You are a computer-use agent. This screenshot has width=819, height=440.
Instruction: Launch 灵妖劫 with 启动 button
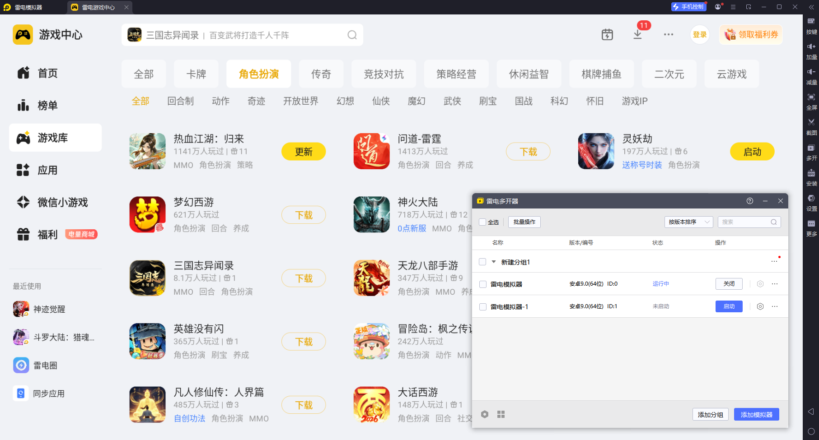pyautogui.click(x=752, y=152)
